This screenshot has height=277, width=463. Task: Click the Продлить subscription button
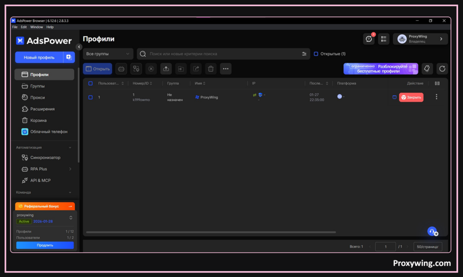(45, 245)
